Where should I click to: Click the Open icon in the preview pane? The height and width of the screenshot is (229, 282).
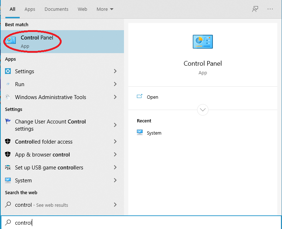pyautogui.click(x=139, y=97)
